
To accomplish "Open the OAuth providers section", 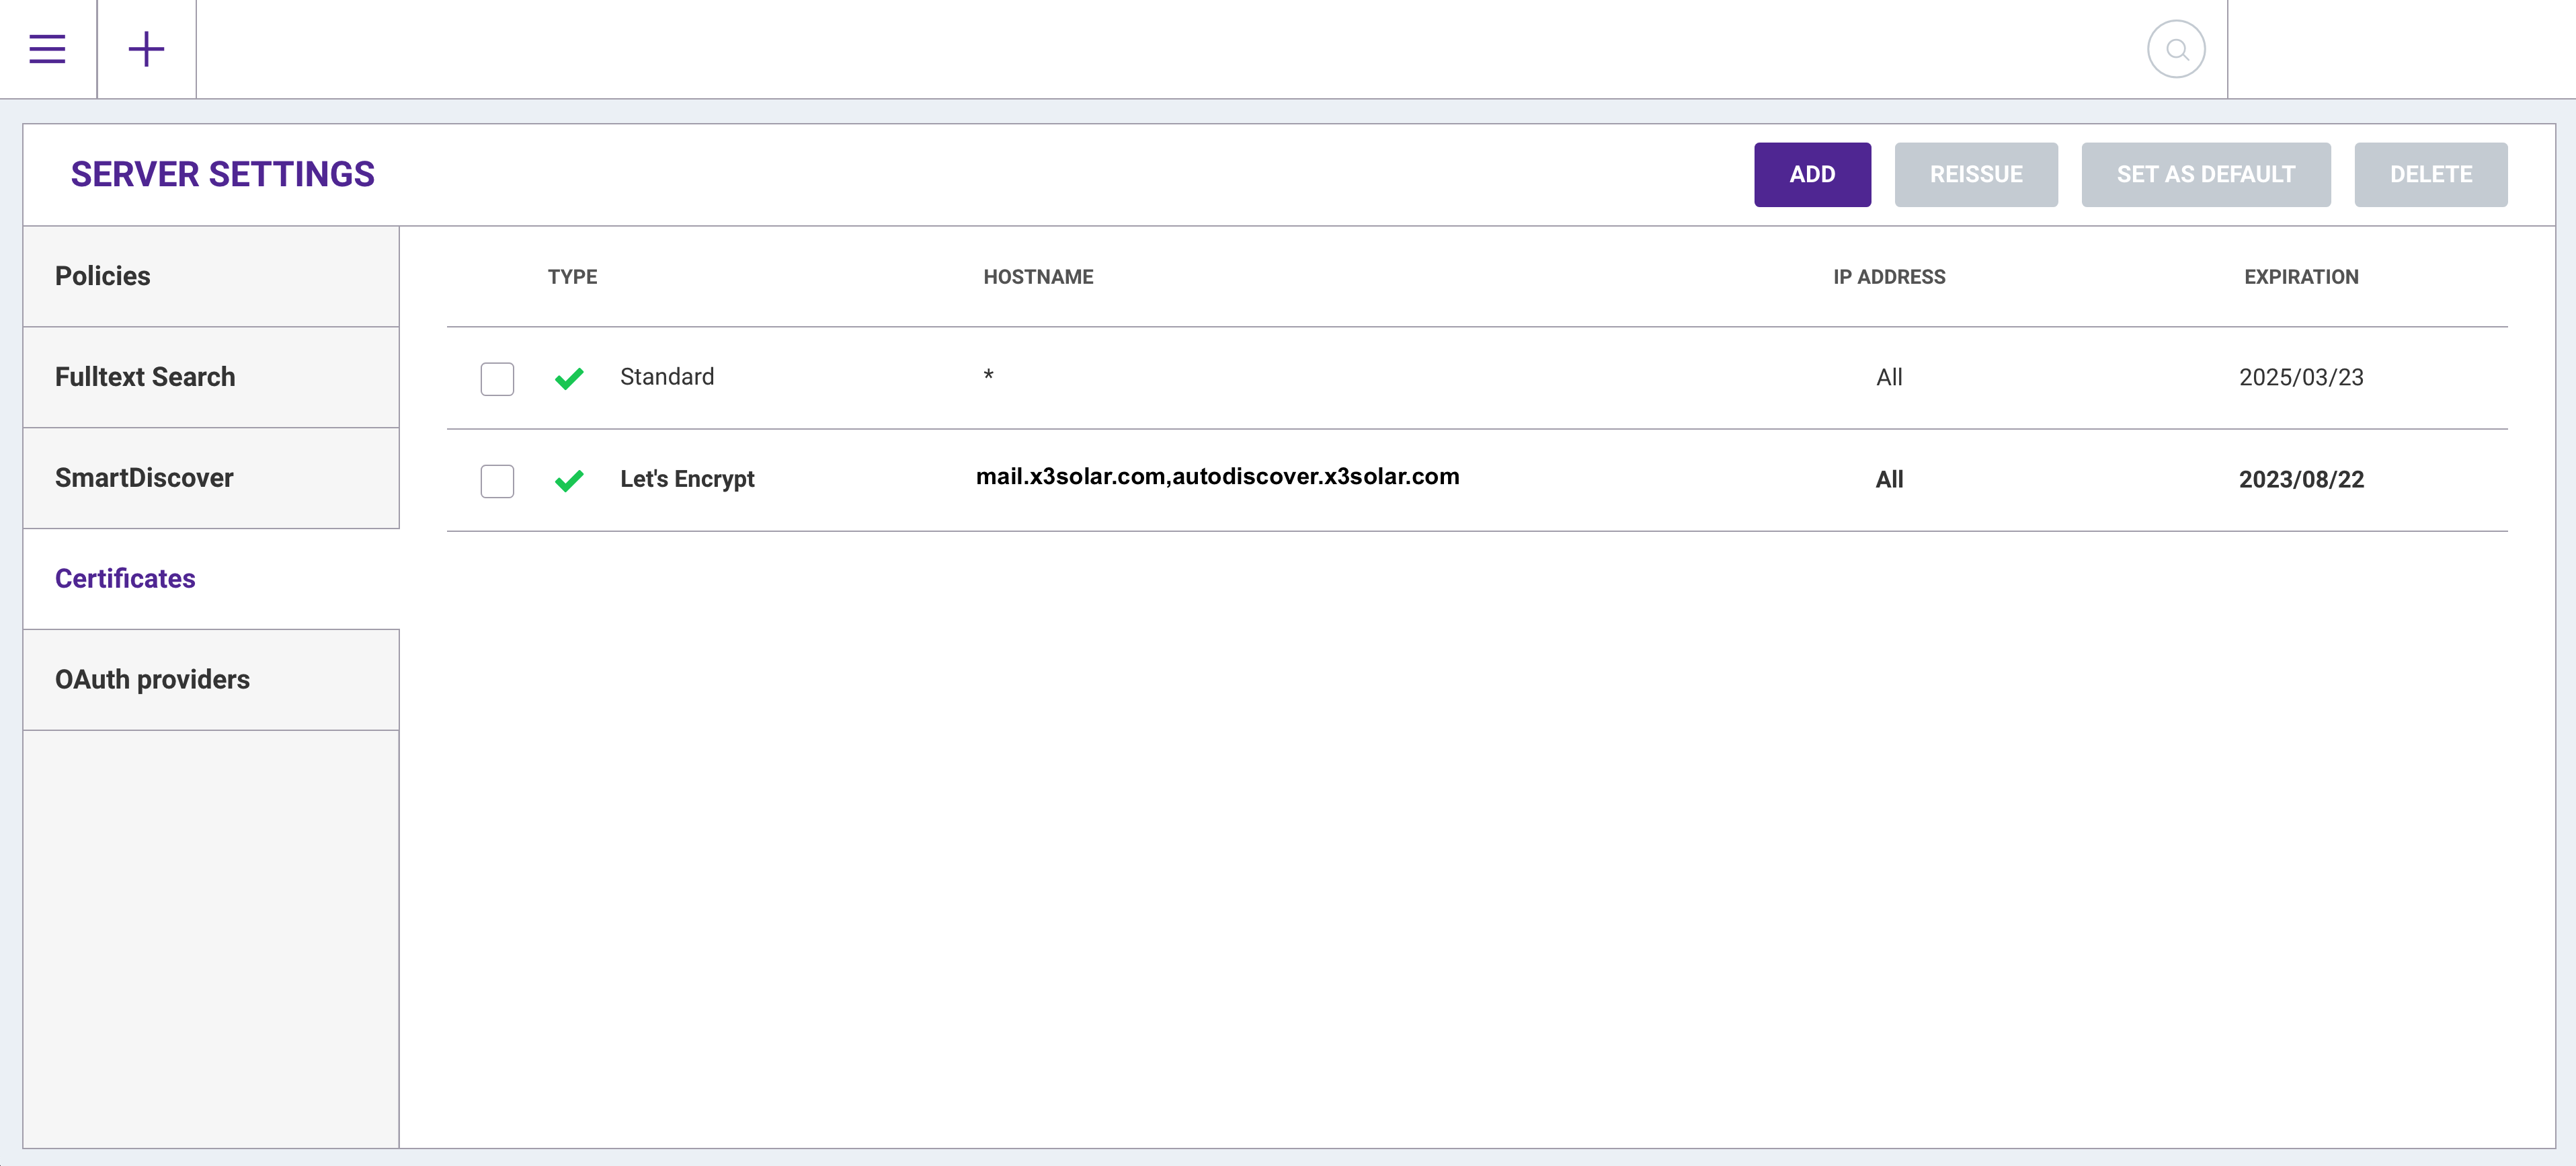I will click(x=152, y=679).
